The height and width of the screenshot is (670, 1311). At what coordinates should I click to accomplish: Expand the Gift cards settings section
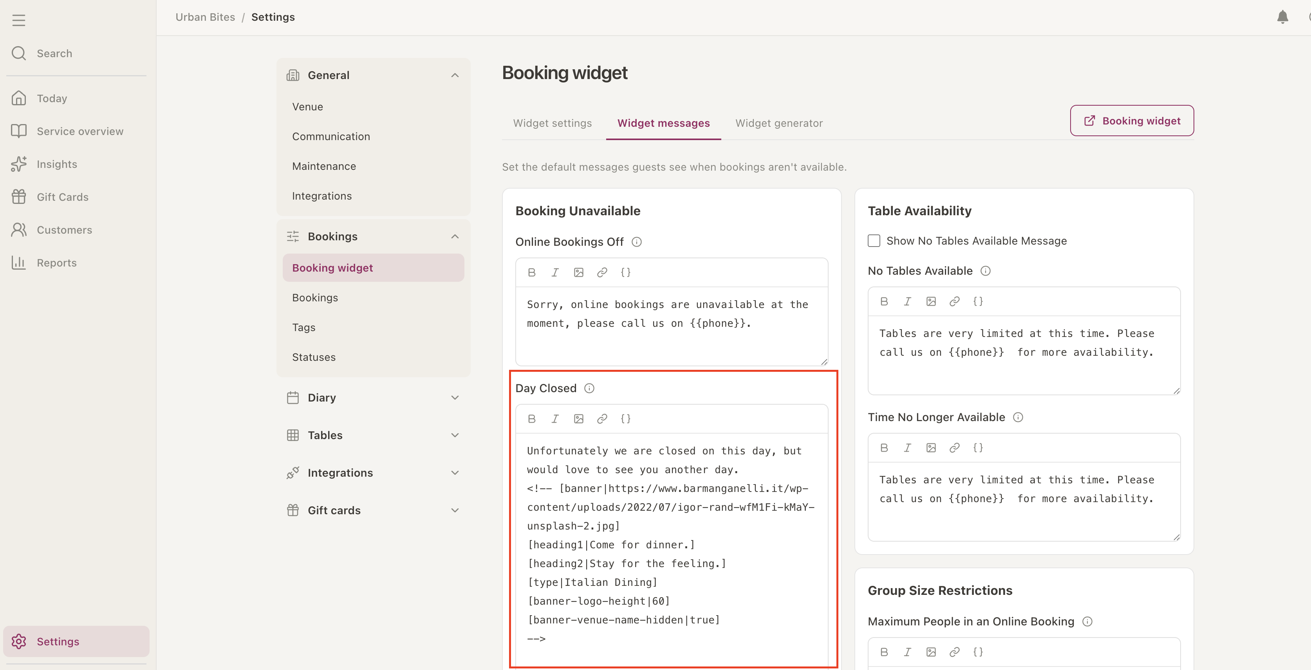[x=455, y=511]
